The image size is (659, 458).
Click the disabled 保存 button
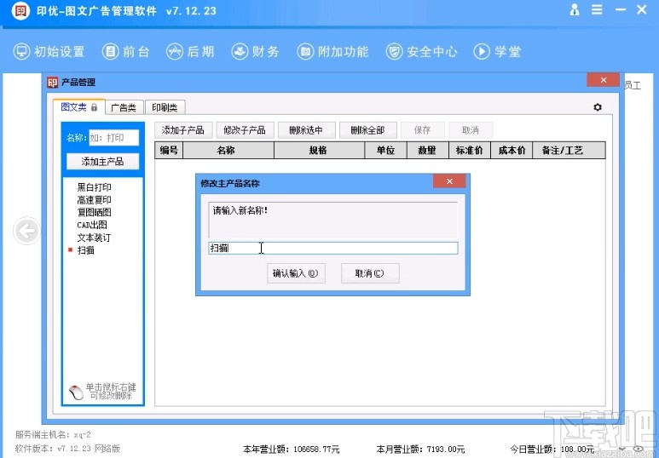(x=422, y=130)
